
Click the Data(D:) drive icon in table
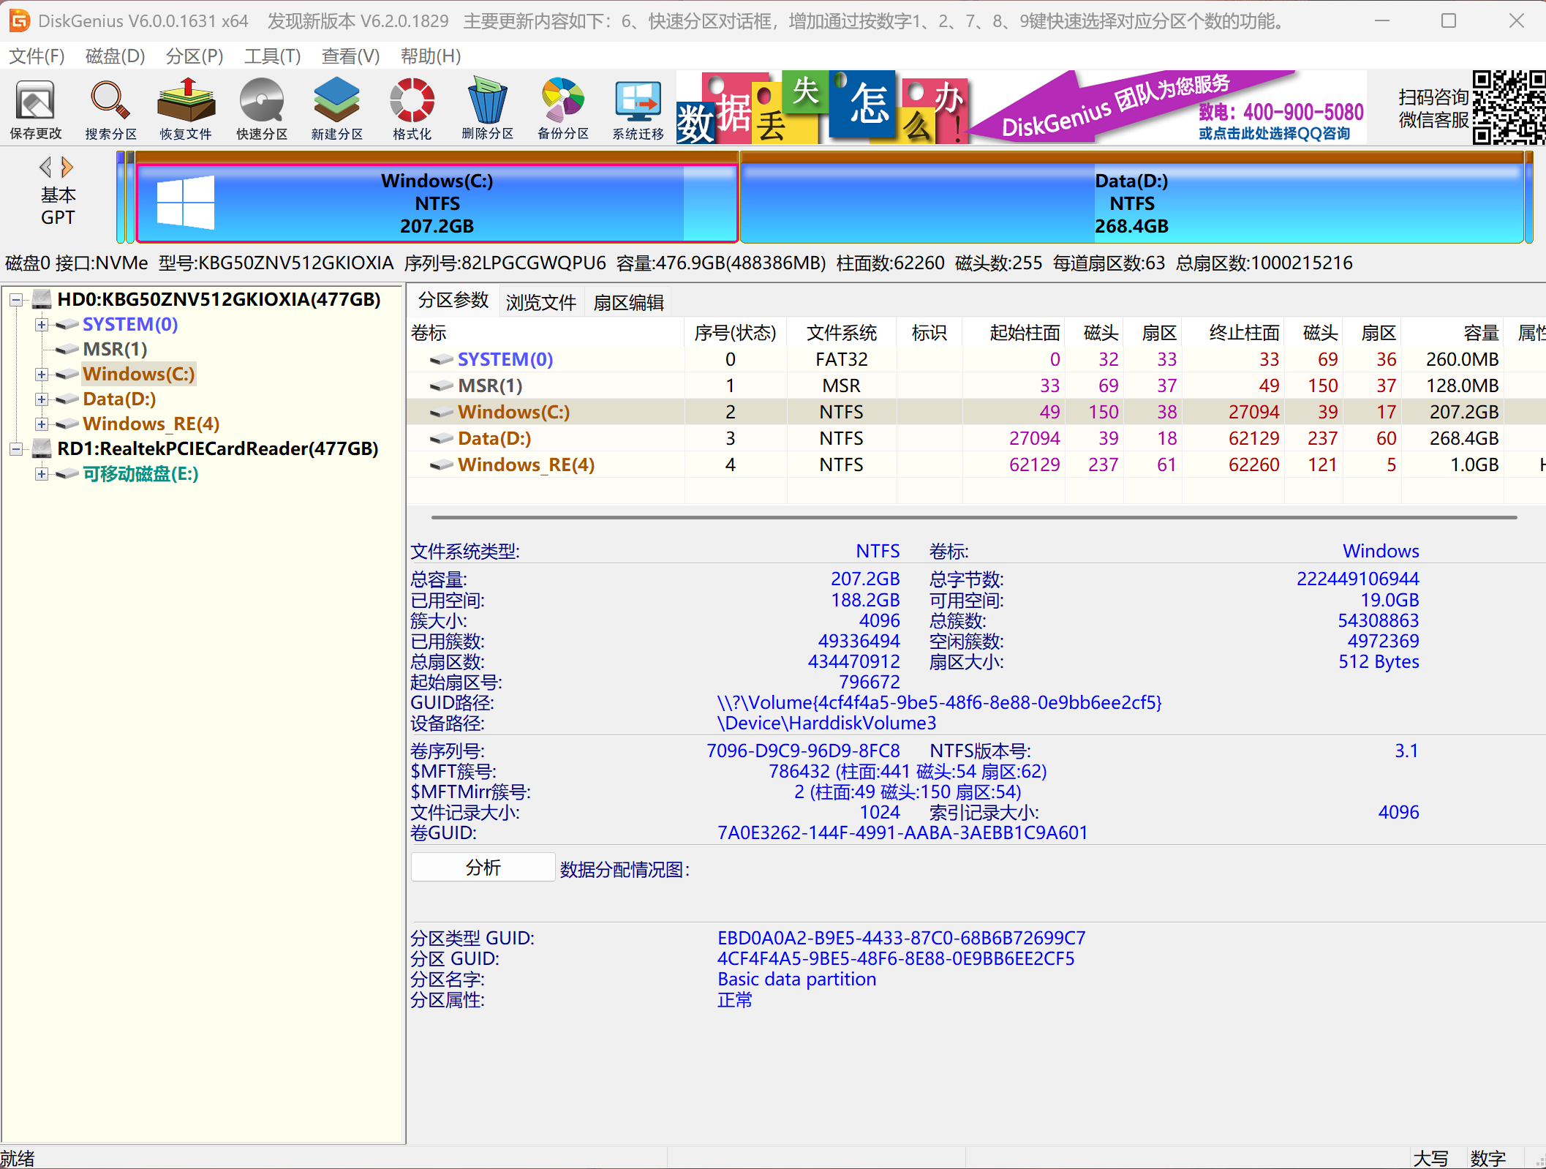click(x=441, y=438)
